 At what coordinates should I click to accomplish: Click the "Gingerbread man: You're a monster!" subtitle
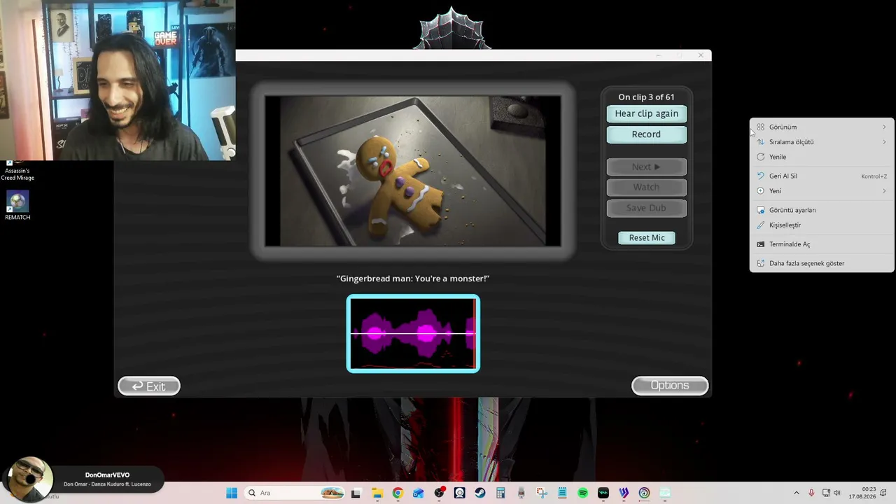pyautogui.click(x=413, y=279)
